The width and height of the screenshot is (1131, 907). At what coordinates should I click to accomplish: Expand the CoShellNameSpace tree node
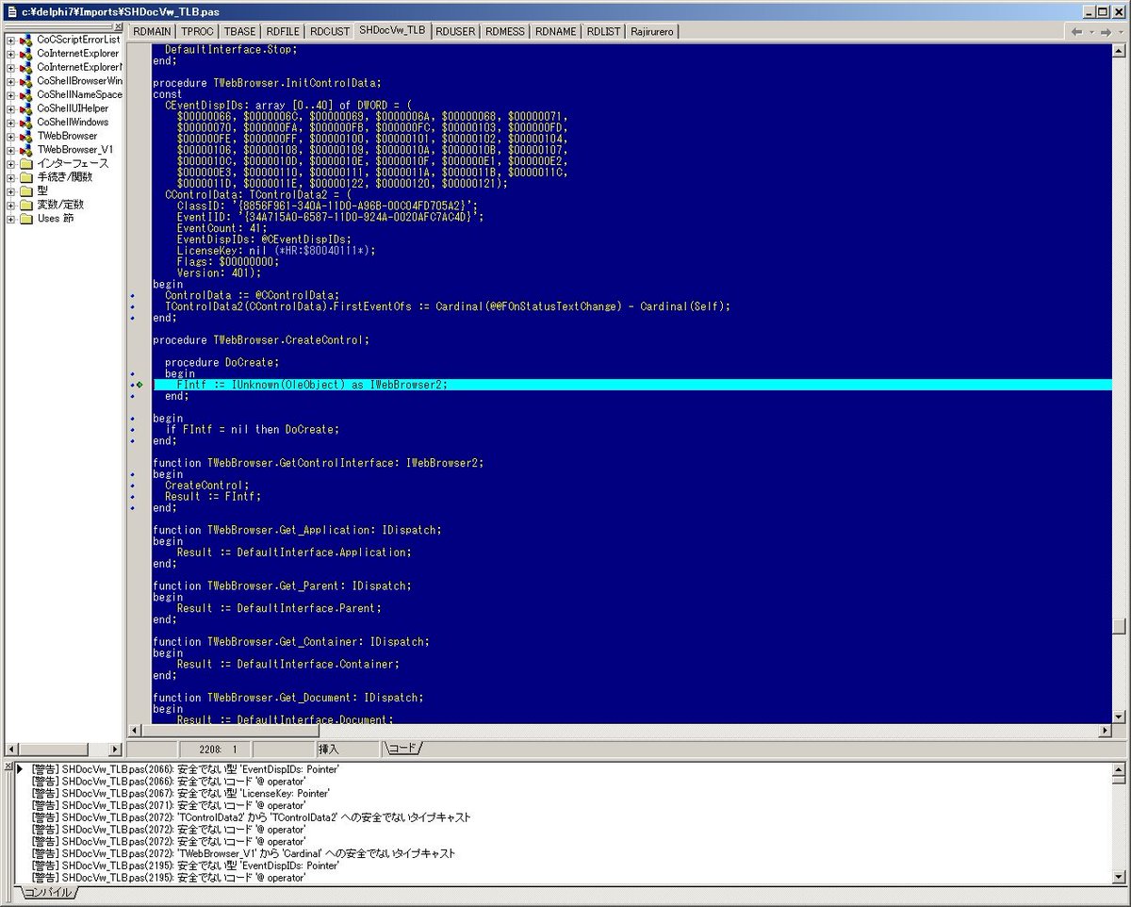click(x=10, y=95)
